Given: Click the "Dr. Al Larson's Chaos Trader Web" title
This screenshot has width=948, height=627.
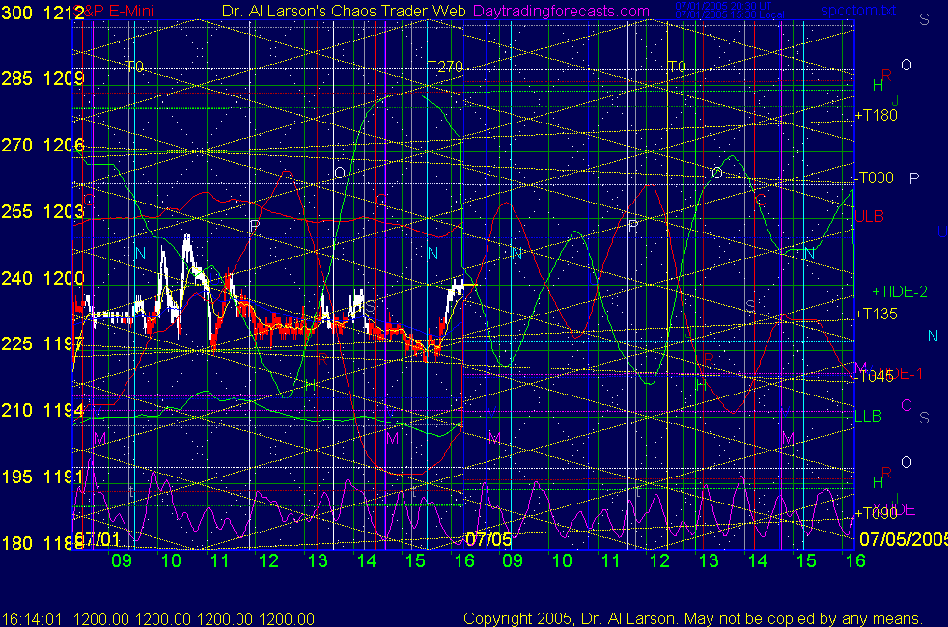Looking at the screenshot, I should tap(344, 12).
